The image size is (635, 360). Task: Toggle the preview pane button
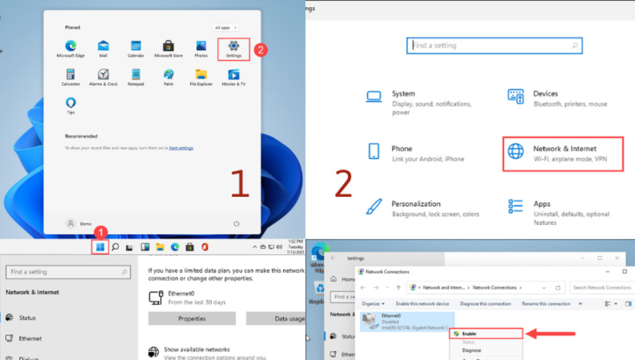coord(628,304)
